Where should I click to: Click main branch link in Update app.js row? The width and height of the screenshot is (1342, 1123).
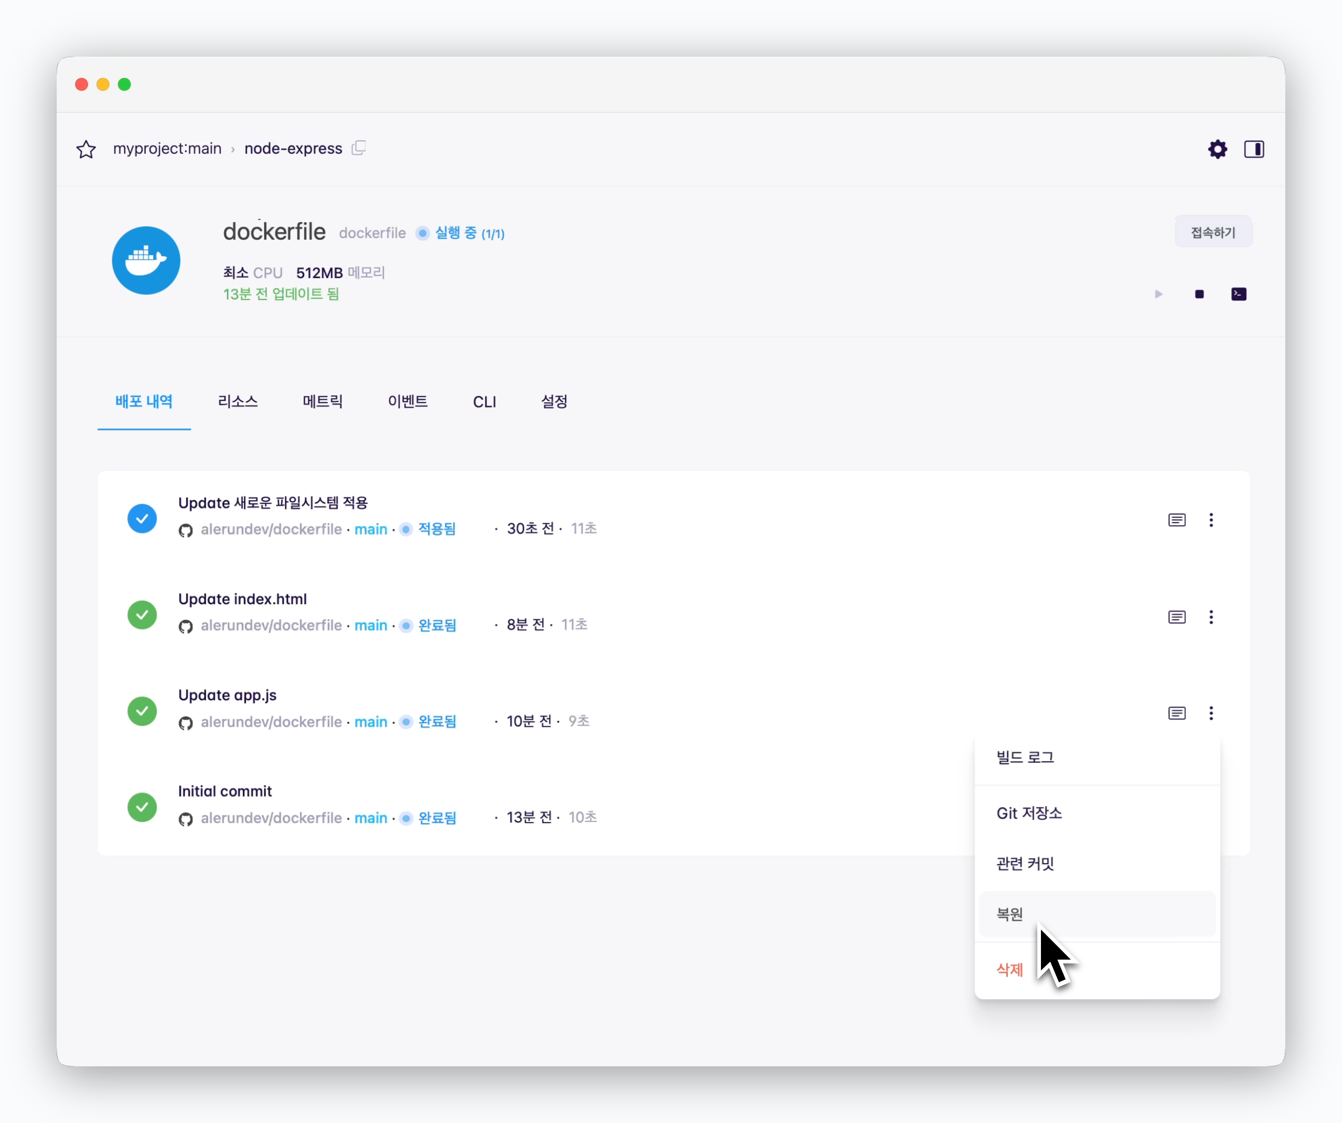[371, 722]
